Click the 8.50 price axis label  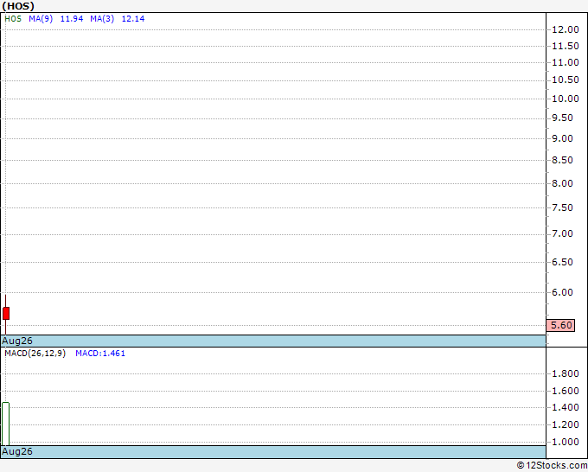tap(563, 160)
